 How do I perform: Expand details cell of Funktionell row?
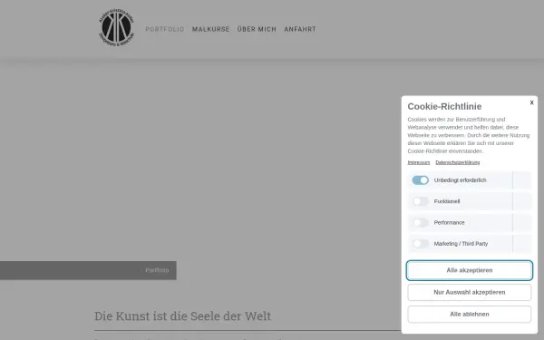(x=522, y=201)
